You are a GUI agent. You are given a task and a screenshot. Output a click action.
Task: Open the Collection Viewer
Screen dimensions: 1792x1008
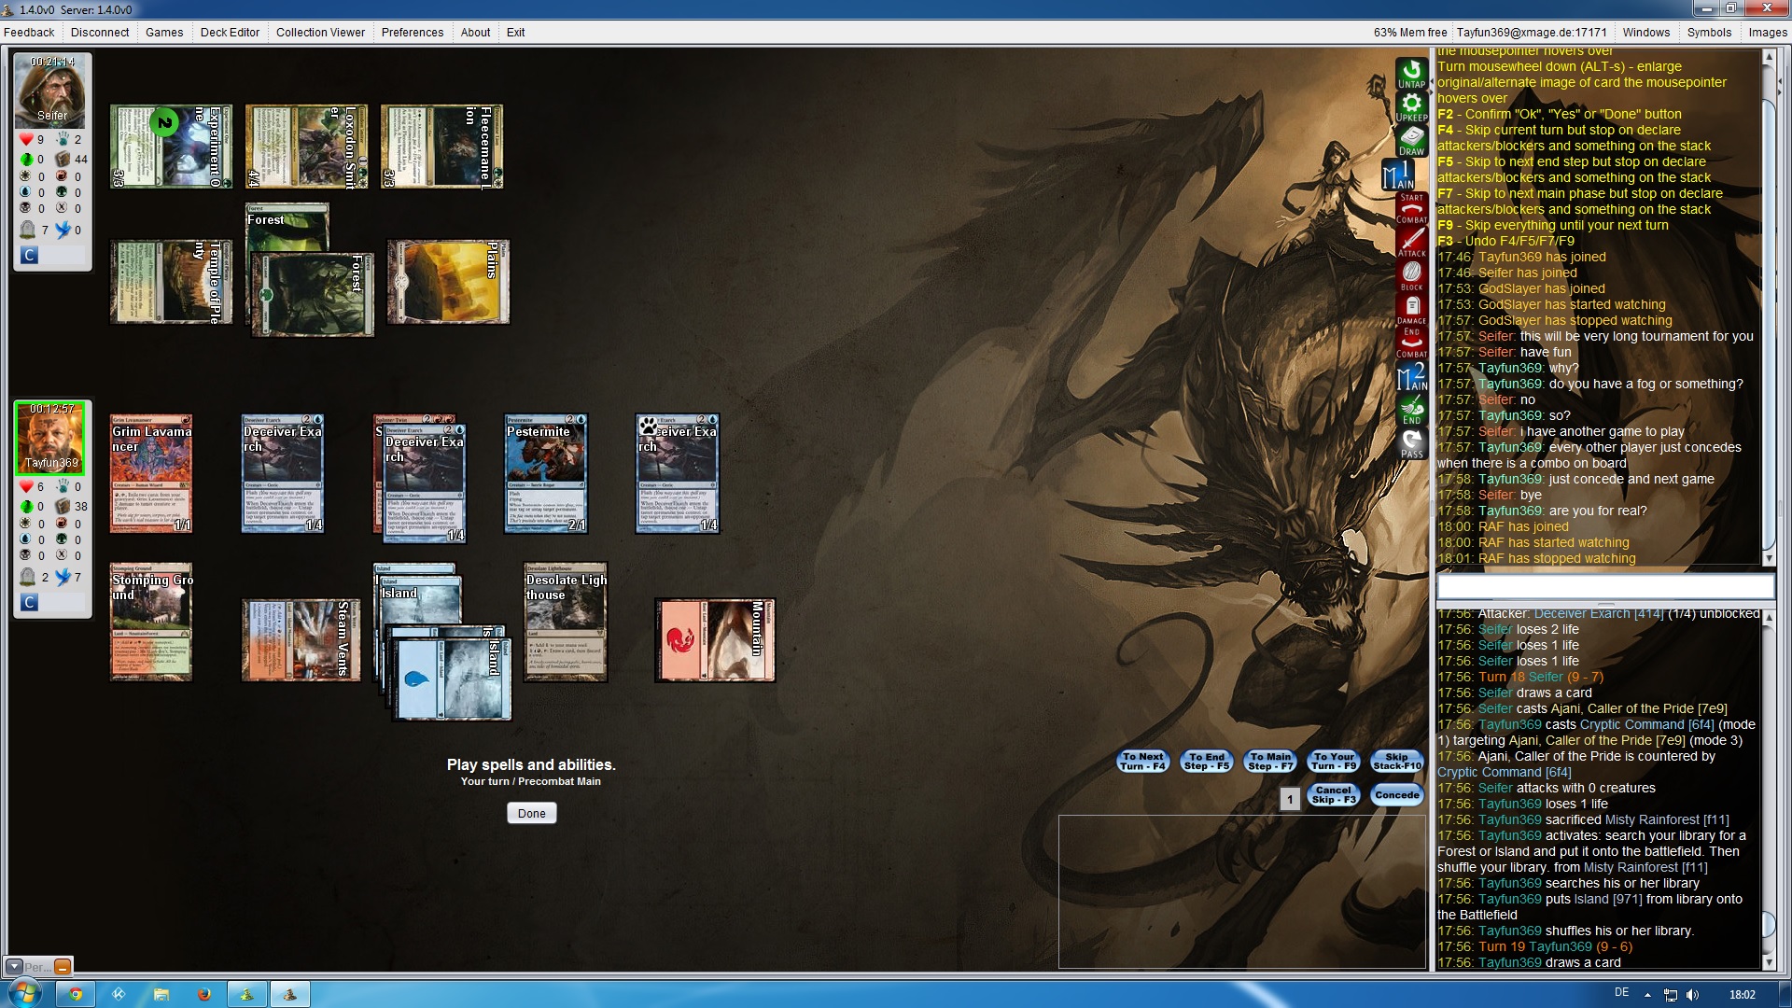click(x=320, y=32)
